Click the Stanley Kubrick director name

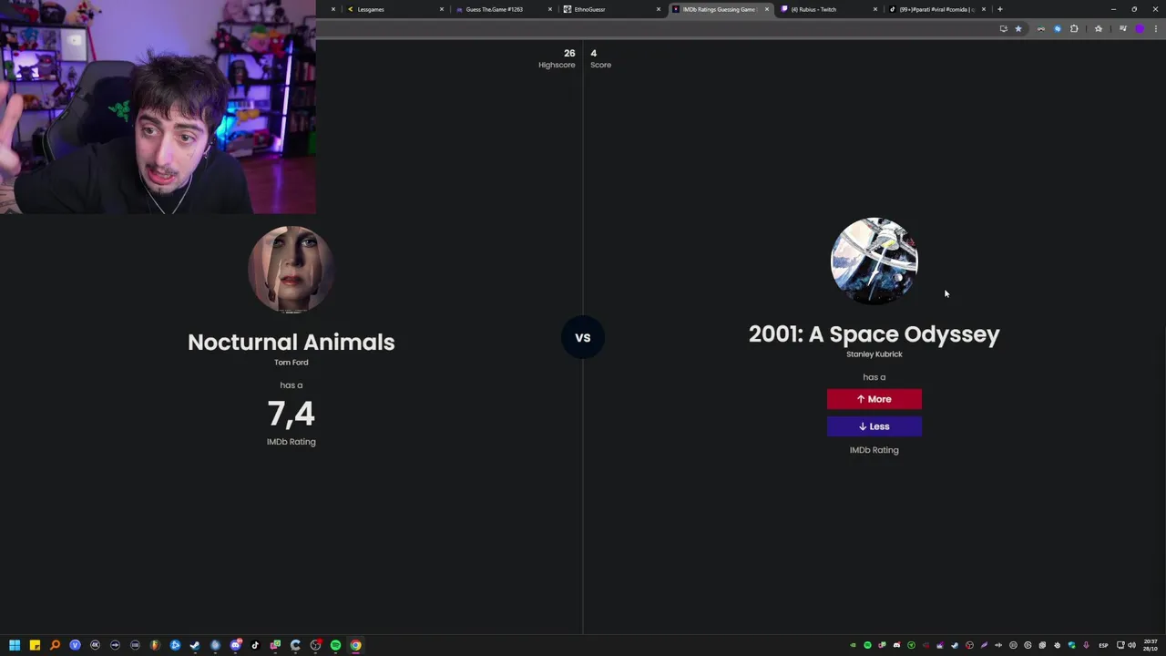[x=874, y=354]
